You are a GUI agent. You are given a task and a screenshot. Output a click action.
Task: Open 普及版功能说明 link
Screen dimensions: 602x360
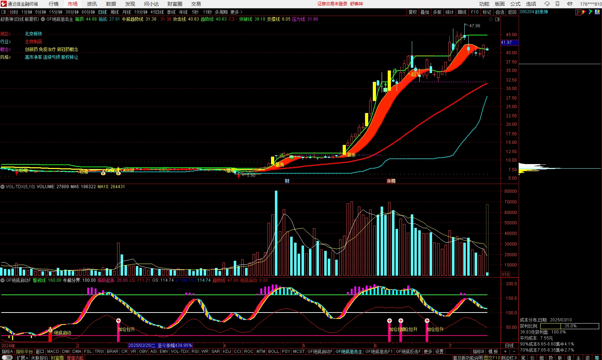point(468,358)
